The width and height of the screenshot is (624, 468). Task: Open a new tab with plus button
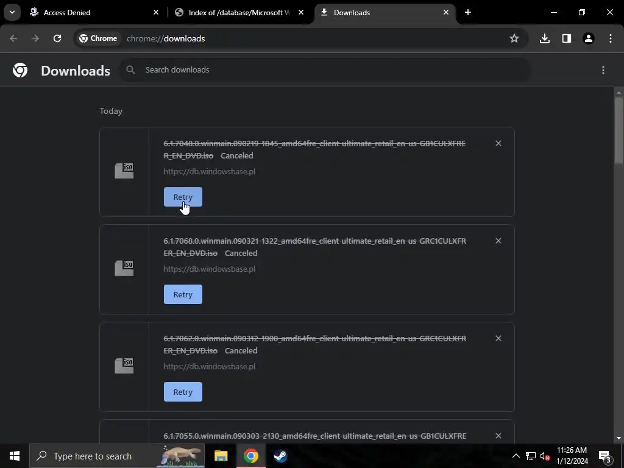(x=468, y=12)
